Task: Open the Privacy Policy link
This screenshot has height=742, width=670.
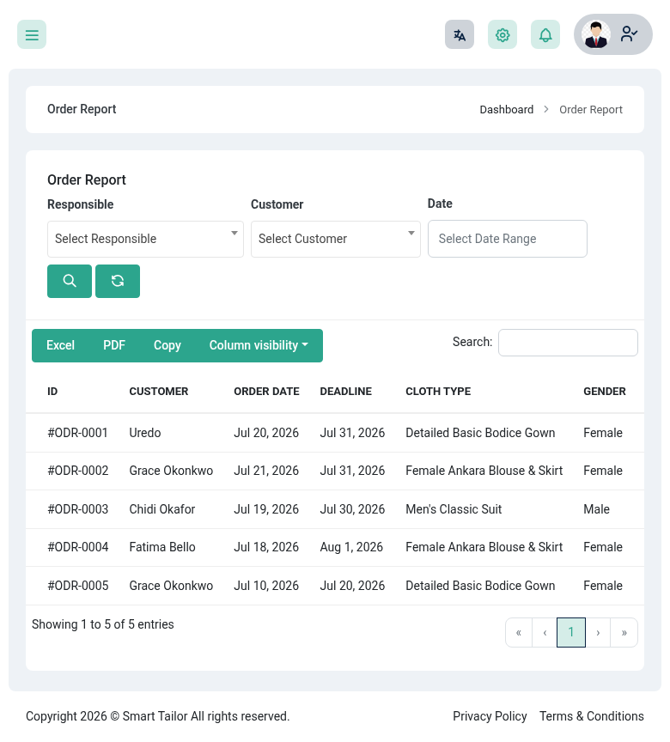Action: click(490, 716)
